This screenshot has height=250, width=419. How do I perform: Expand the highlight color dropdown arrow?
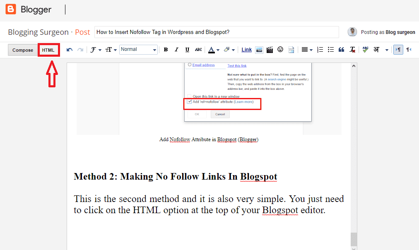pyautogui.click(x=233, y=50)
